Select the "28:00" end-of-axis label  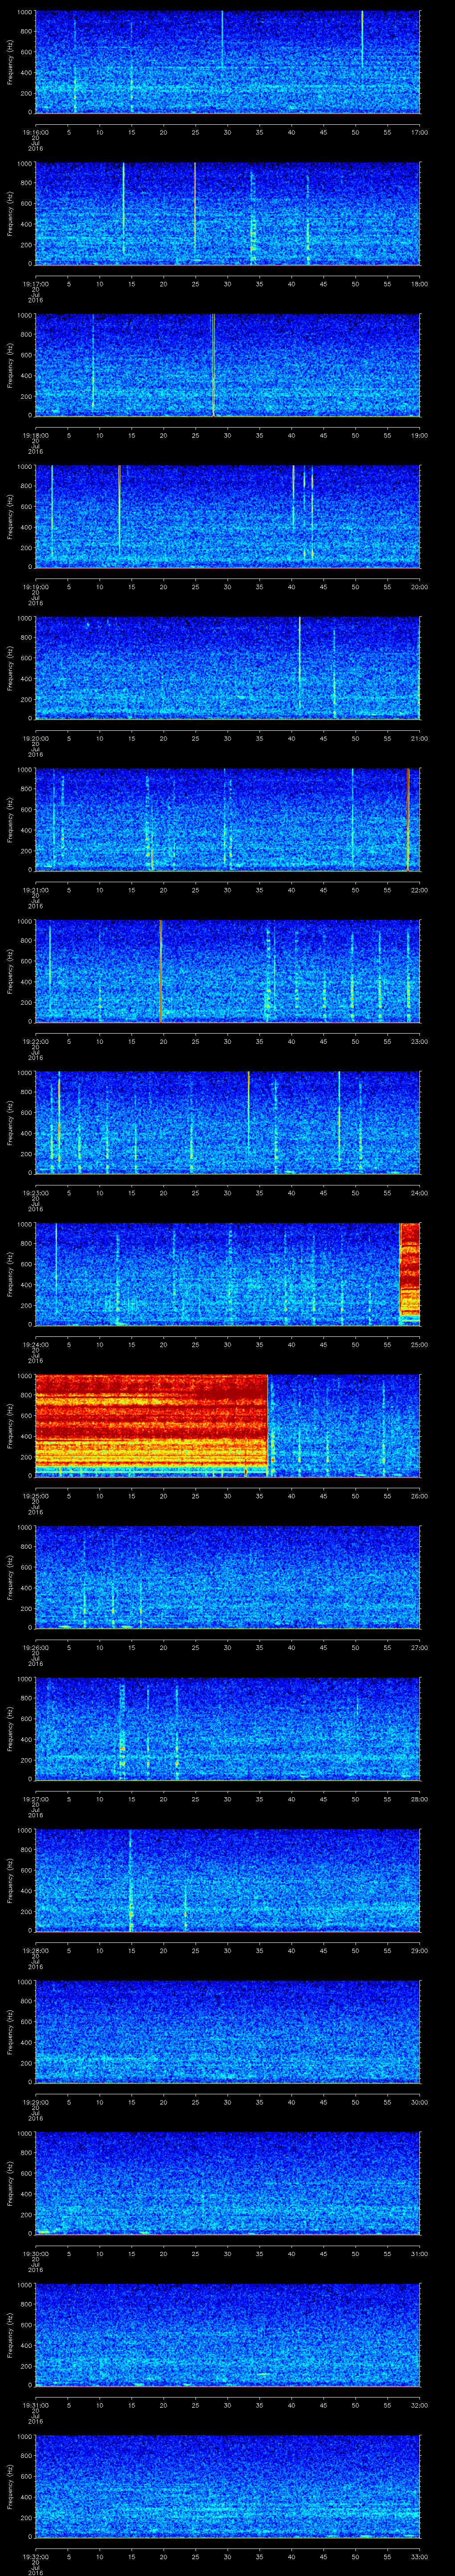click(x=419, y=1799)
